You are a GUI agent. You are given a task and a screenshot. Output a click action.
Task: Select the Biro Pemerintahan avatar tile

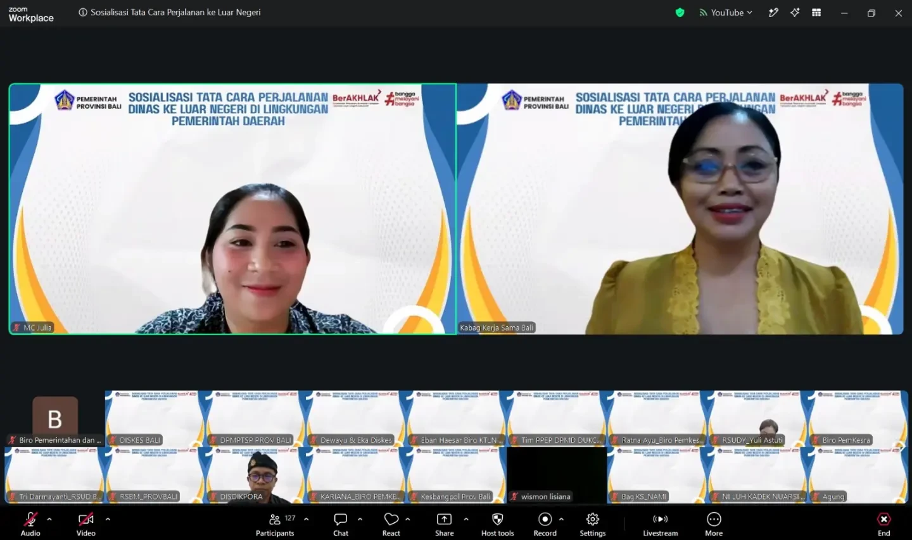click(x=55, y=419)
